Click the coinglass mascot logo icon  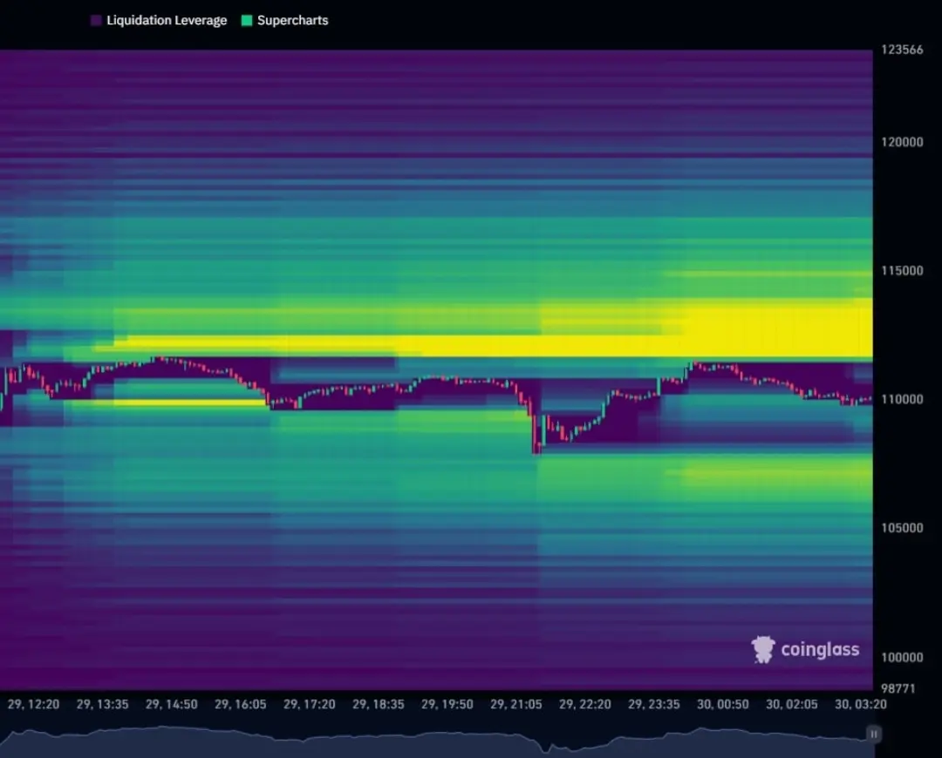(x=763, y=649)
